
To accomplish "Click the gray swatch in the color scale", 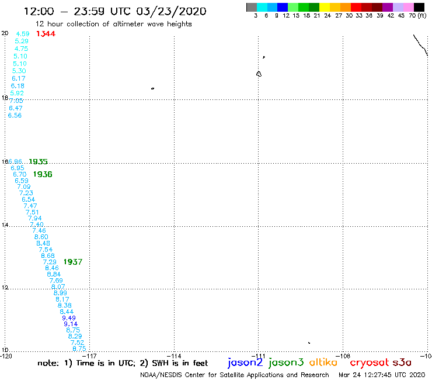I will 252,7.
